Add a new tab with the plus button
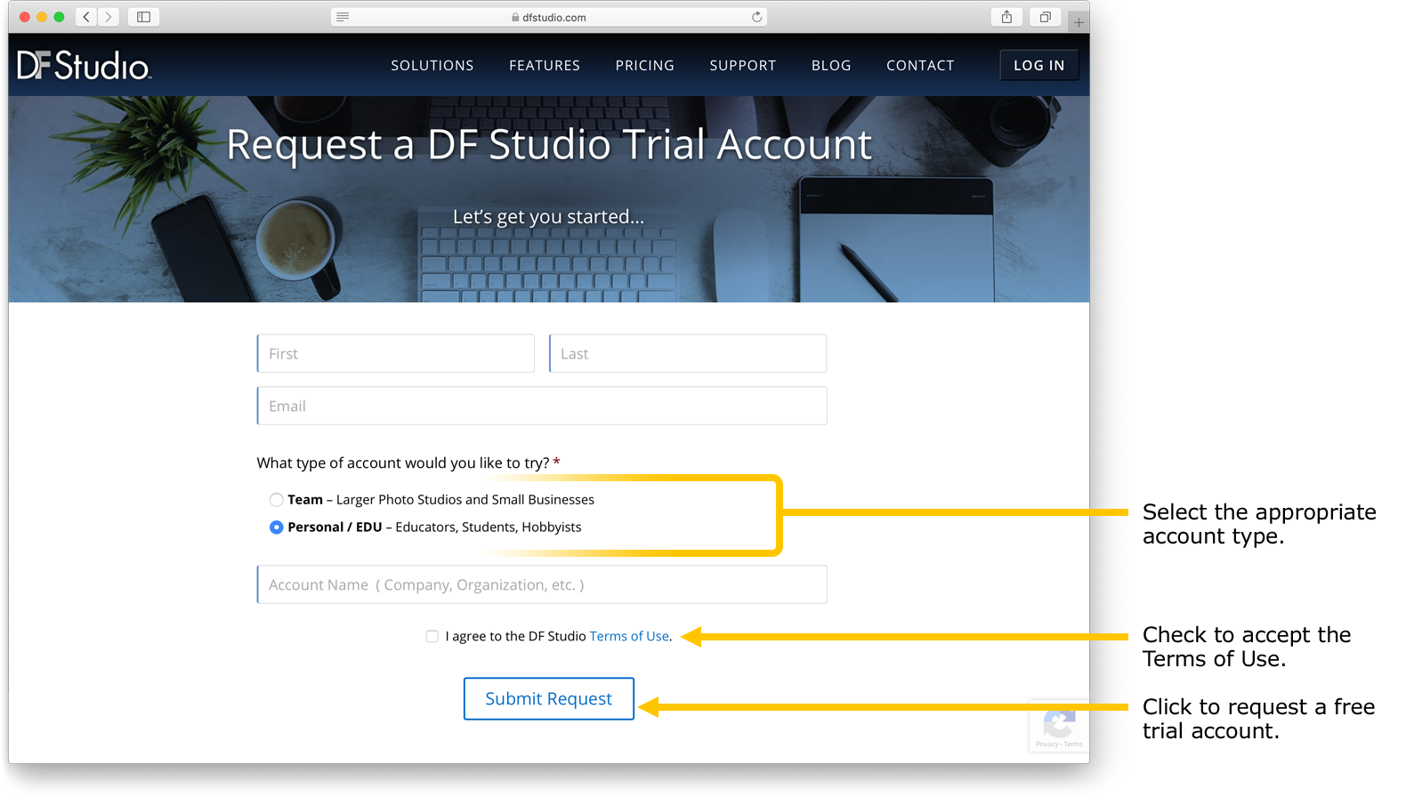The height and width of the screenshot is (797, 1406). [x=1079, y=21]
